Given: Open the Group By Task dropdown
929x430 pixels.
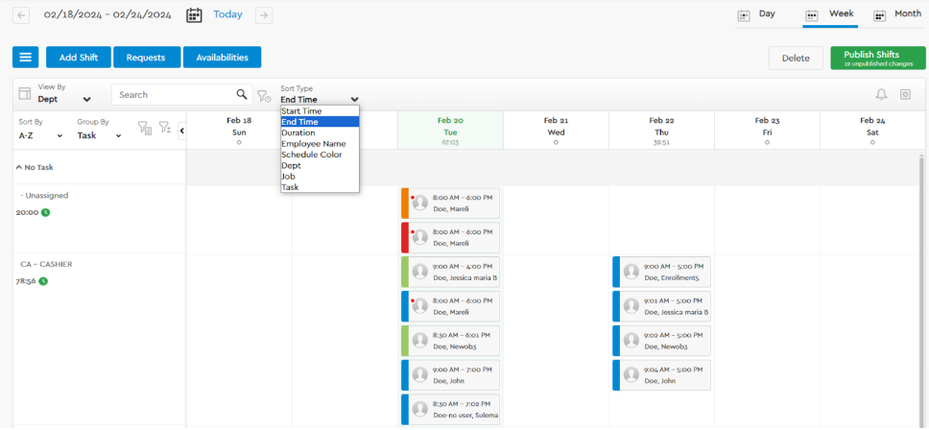Looking at the screenshot, I should click(99, 135).
